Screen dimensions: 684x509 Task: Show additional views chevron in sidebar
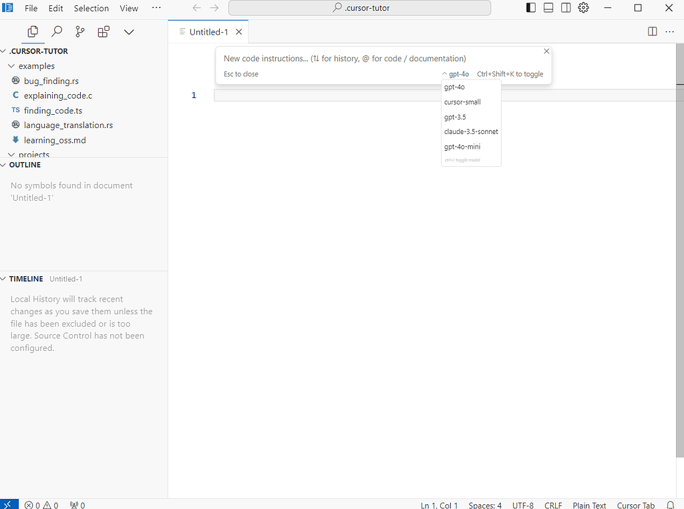click(129, 32)
